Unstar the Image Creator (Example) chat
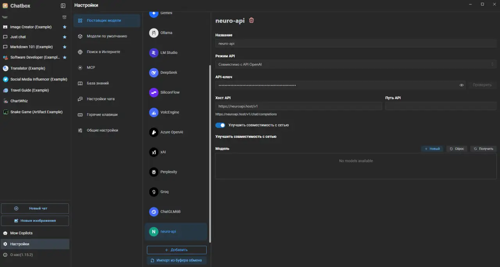The height and width of the screenshot is (267, 500). tap(65, 27)
